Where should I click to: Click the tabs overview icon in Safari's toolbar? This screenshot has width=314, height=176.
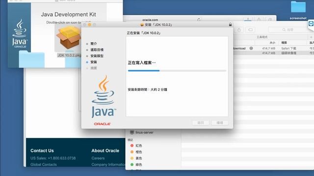(270, 20)
